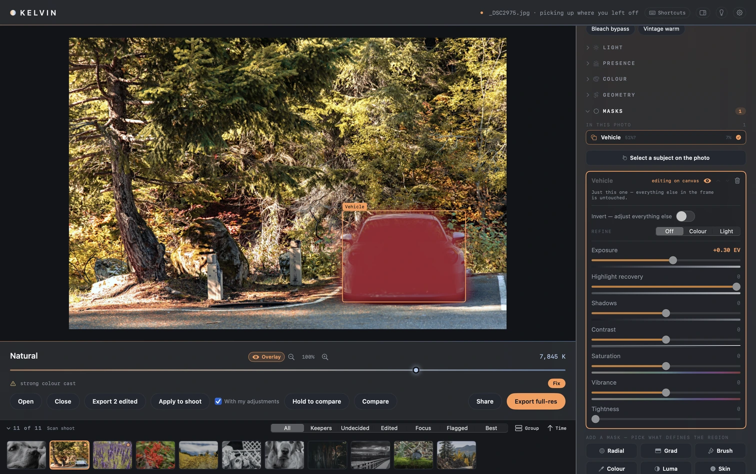The width and height of the screenshot is (756, 474).
Task: Apply the Vintage warm preset
Action: pyautogui.click(x=661, y=29)
